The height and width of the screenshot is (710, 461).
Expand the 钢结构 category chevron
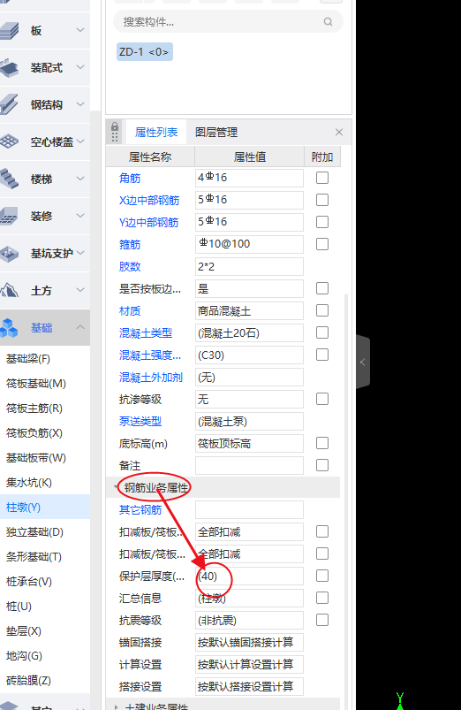[x=80, y=104]
